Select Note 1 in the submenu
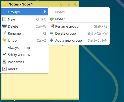This screenshot has height=102, width=124. (x=79, y=19)
